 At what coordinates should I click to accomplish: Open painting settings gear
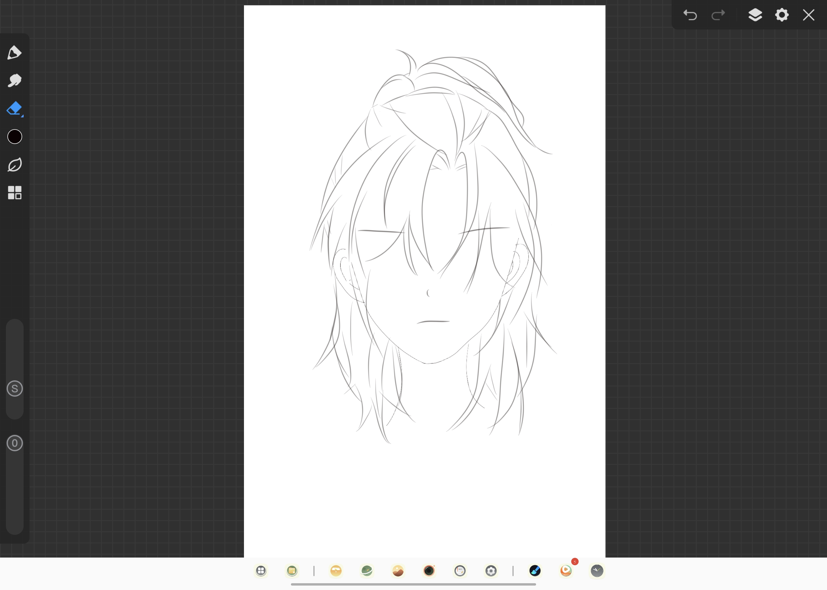(x=782, y=15)
